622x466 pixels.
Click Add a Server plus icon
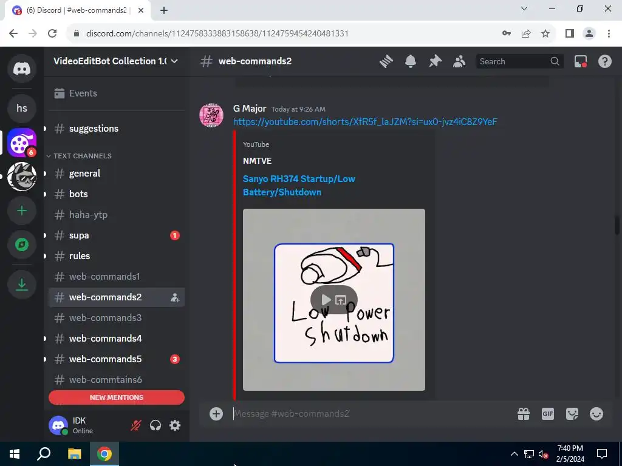click(22, 211)
